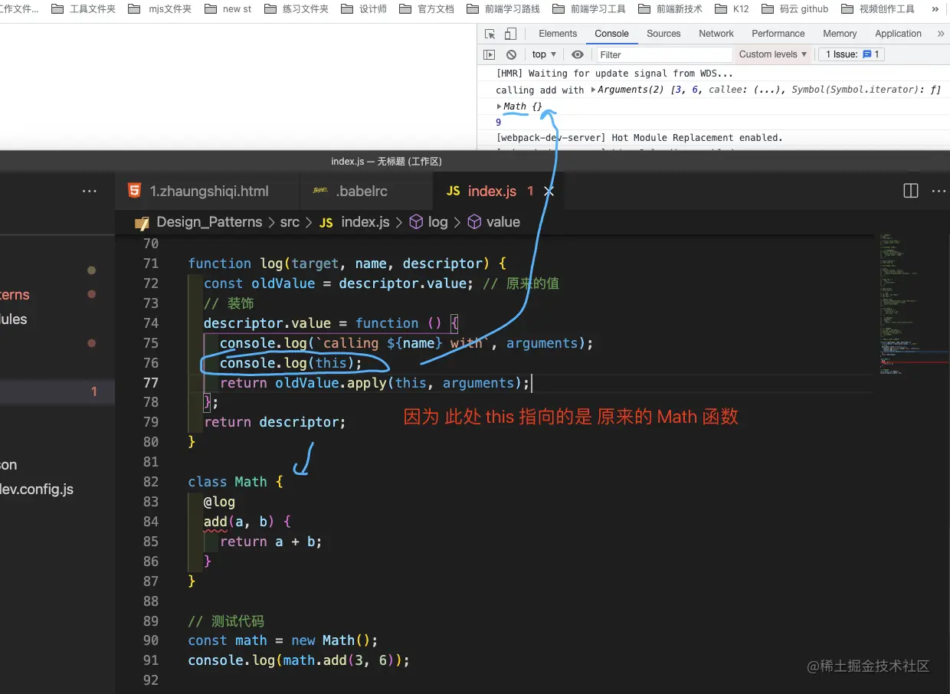This screenshot has width=950, height=694.
Task: Toggle the device toolbar icon in DevTools
Action: 510,34
